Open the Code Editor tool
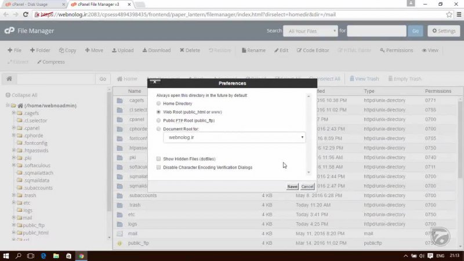This screenshot has height=261, width=464. point(299,50)
